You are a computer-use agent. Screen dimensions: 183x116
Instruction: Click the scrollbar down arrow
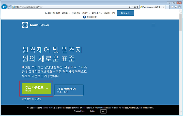(x=180, y=111)
